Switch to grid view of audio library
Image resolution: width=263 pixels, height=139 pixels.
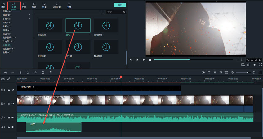coord(102,12)
